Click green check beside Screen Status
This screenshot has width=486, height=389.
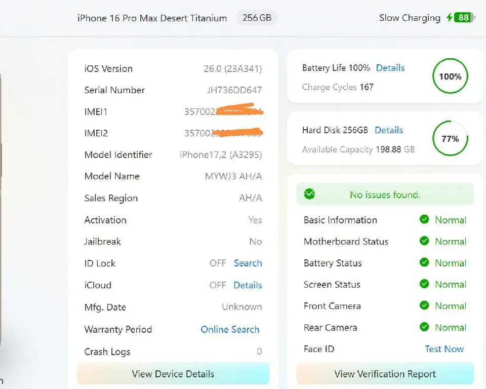[424, 284]
